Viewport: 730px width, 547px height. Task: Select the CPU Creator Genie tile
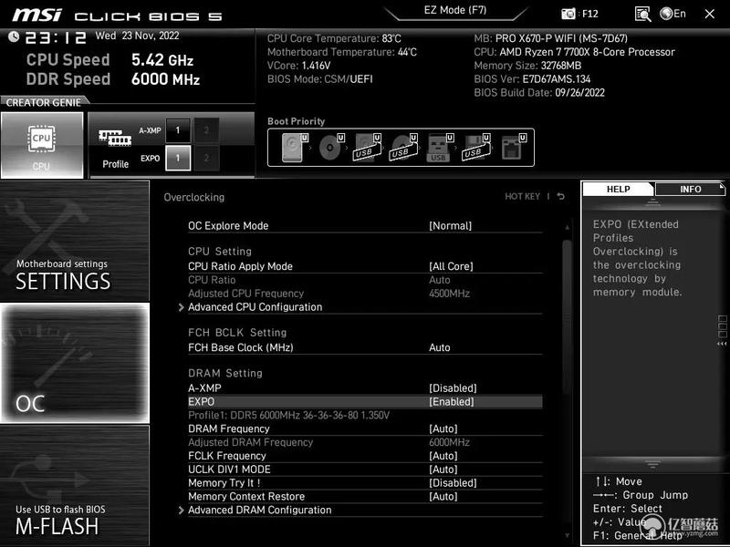pyautogui.click(x=42, y=145)
